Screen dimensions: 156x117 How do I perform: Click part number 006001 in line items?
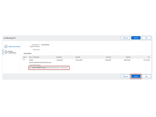(31, 60)
